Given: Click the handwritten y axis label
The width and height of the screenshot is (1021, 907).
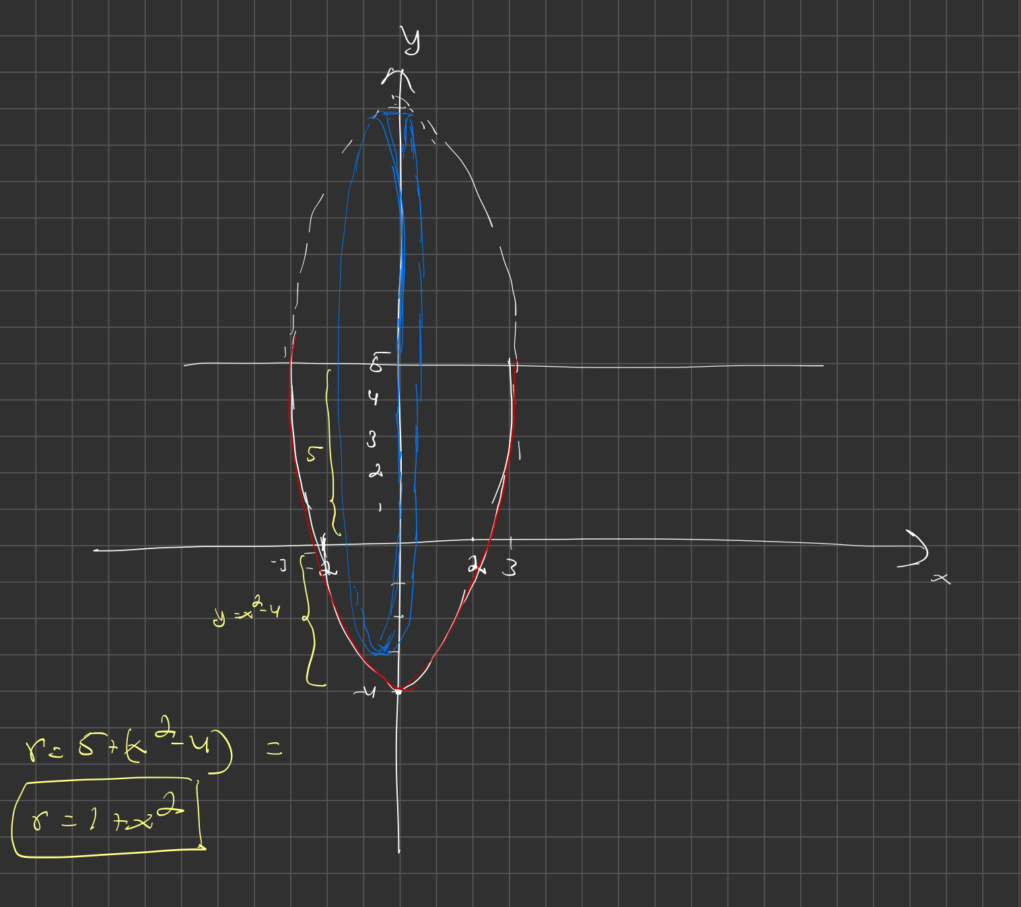Looking at the screenshot, I should (x=411, y=40).
